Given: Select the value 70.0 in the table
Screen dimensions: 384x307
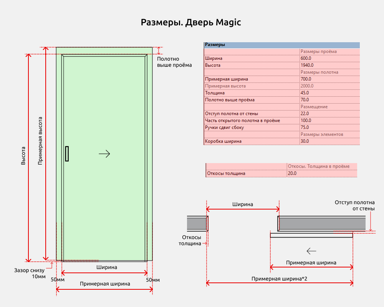Looking at the screenshot, I should tap(305, 100).
